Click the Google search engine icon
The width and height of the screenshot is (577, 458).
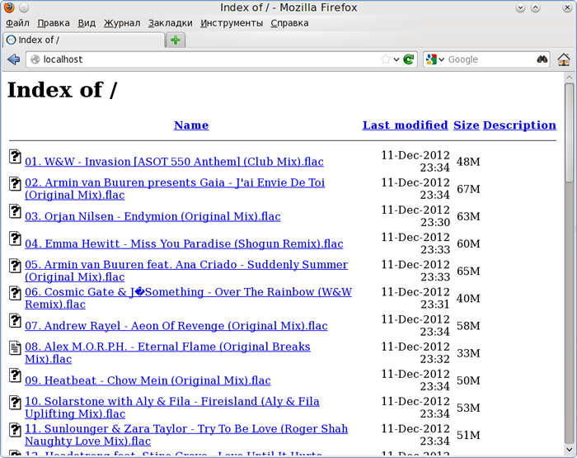point(431,59)
